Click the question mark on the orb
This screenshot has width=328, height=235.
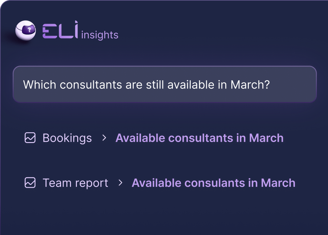[x=29, y=30]
